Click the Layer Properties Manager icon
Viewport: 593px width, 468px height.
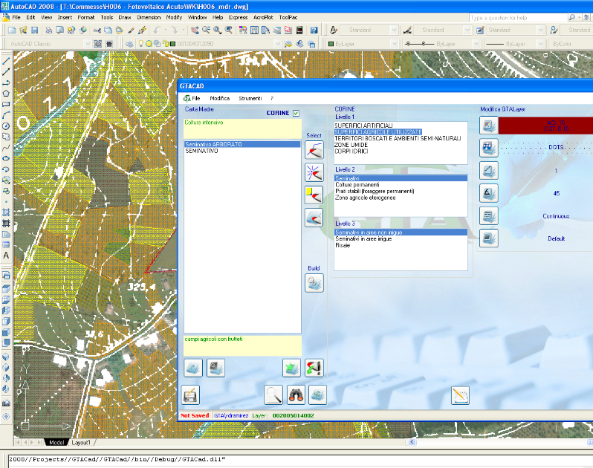point(129,44)
